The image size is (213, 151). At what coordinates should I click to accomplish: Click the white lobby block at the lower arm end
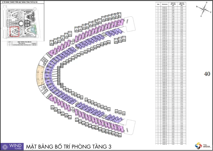(x=130, y=127)
